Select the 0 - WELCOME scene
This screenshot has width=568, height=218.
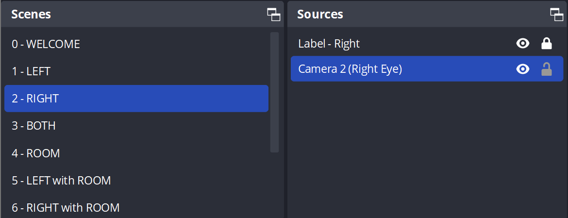(x=136, y=44)
